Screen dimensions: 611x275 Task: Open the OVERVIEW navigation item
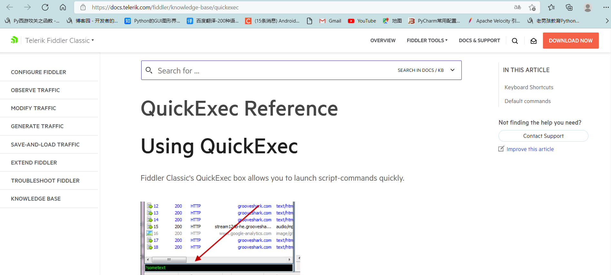pyautogui.click(x=383, y=41)
